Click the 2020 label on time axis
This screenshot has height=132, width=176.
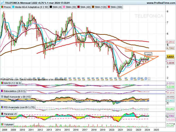tap(111, 130)
